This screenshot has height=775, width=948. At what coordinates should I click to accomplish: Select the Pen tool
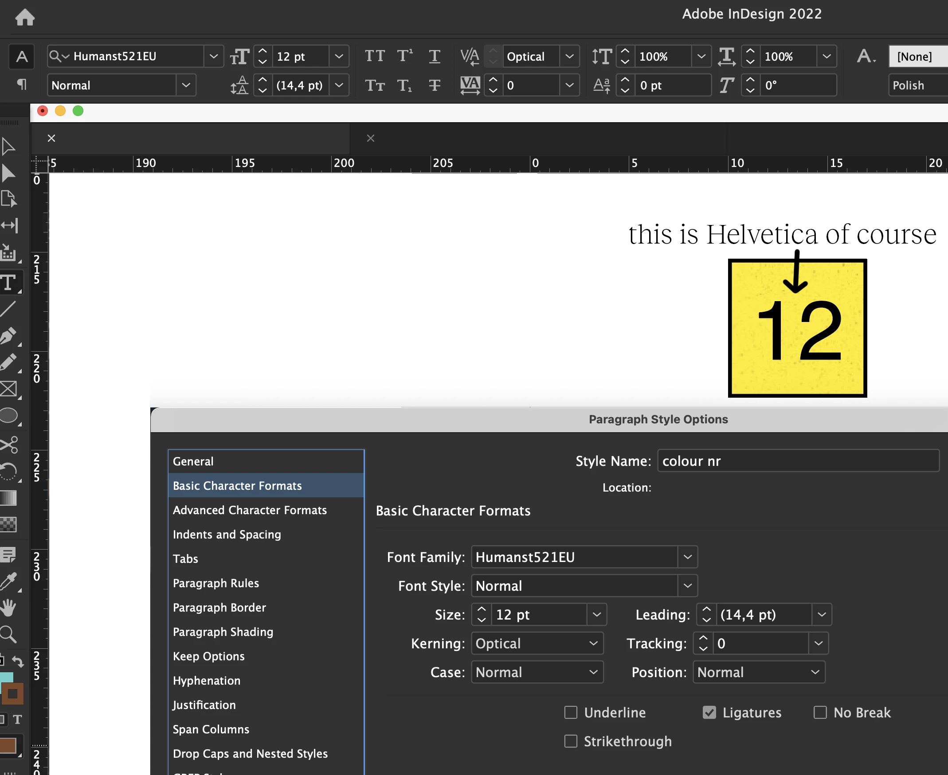pos(8,336)
